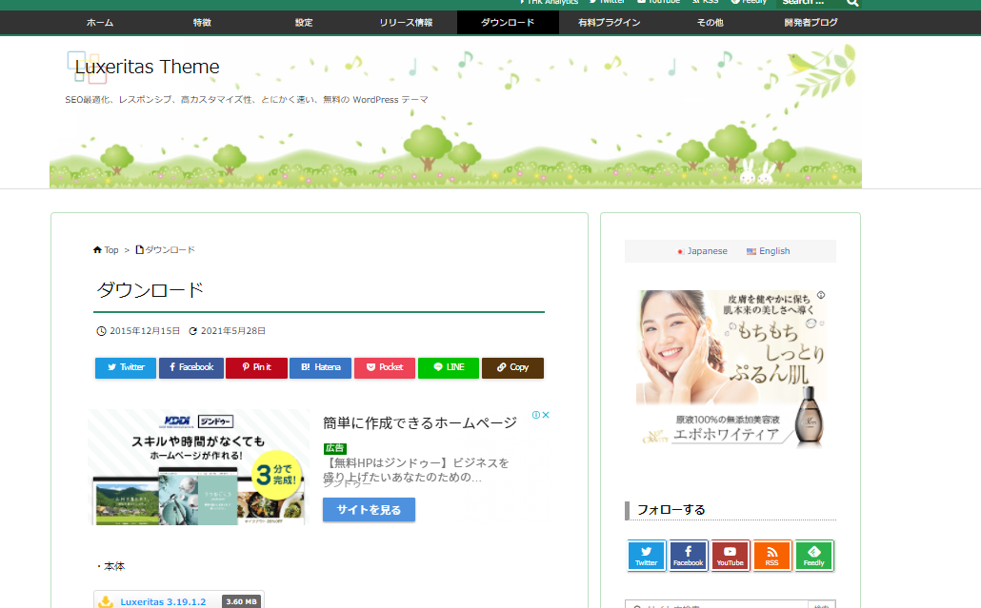Click the ad info icon on the skincare banner
This screenshot has width=981, height=608.
click(x=821, y=295)
